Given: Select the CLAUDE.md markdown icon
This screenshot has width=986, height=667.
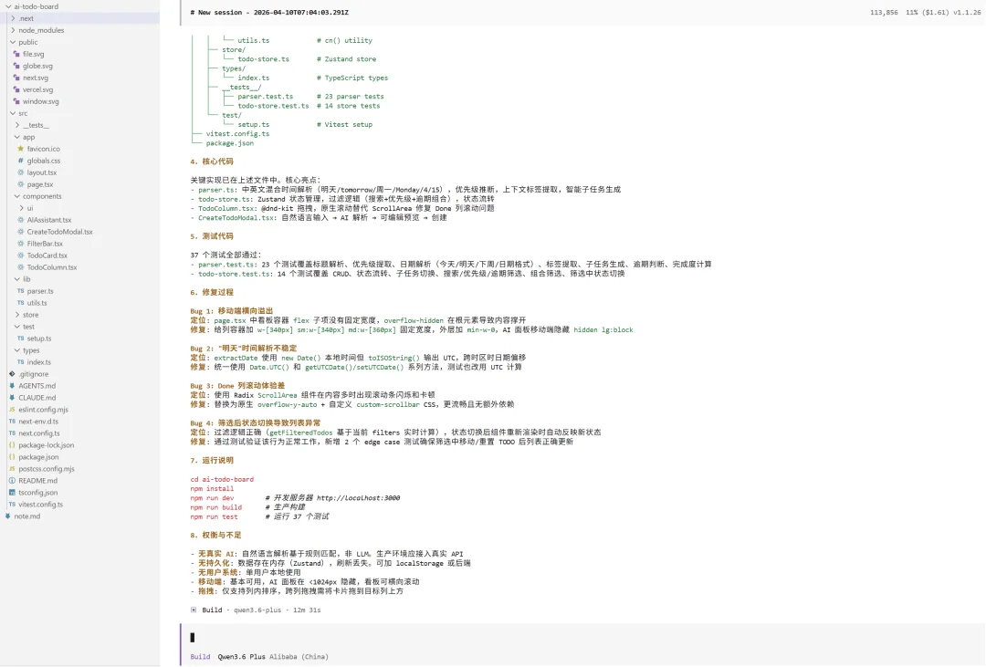Looking at the screenshot, I should [x=13, y=398].
